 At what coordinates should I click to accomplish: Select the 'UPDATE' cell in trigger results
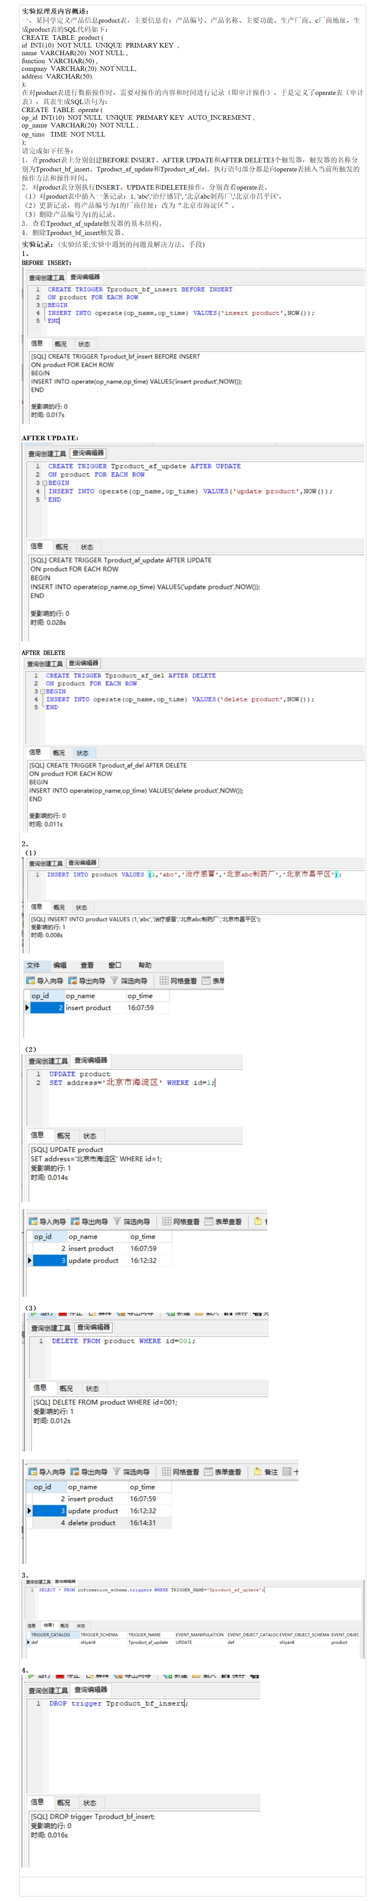point(199,1642)
